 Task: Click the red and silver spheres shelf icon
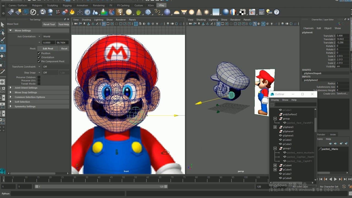(x=65, y=12)
